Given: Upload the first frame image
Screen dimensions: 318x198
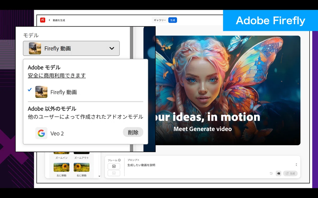Looking at the screenshot, I should 114,166.
